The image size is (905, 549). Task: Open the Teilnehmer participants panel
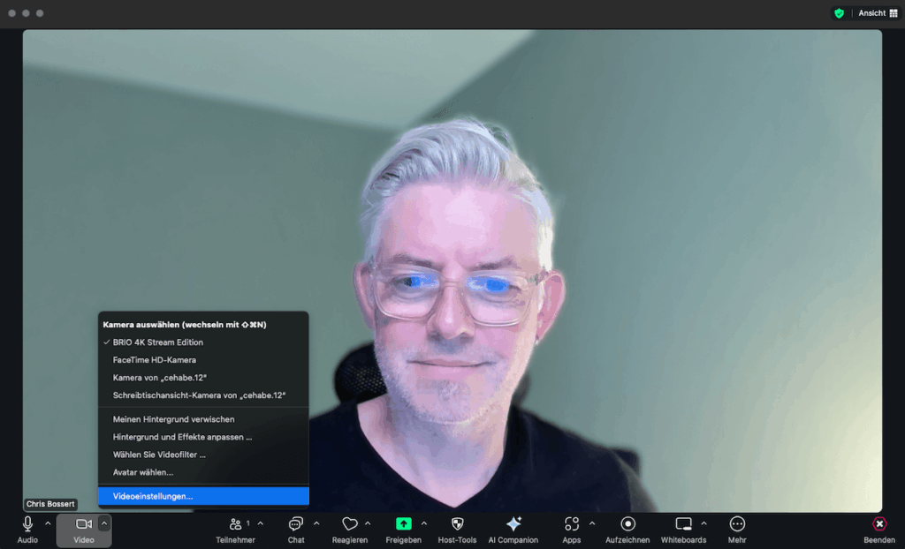click(x=235, y=524)
